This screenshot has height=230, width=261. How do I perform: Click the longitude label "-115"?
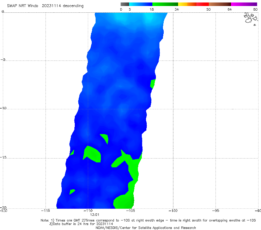click(45, 211)
